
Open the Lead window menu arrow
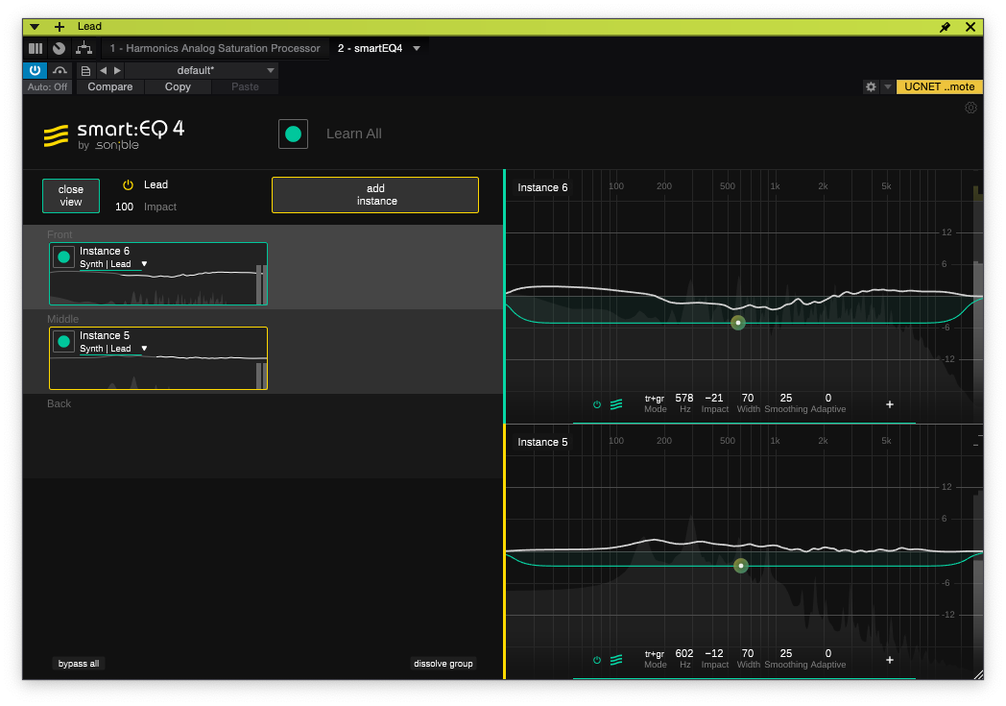point(35,26)
